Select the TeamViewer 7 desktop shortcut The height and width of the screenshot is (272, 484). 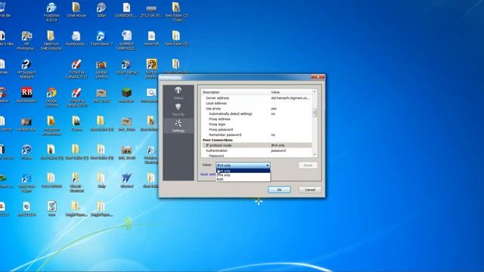[101, 39]
